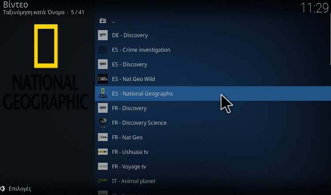Click the FR - Voyage tv logo icon

coord(103,166)
